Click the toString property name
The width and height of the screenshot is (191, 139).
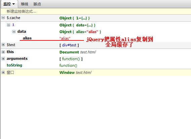pos(14,65)
